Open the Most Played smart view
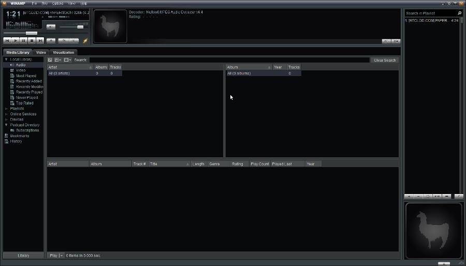466x266 pixels. tap(26, 76)
